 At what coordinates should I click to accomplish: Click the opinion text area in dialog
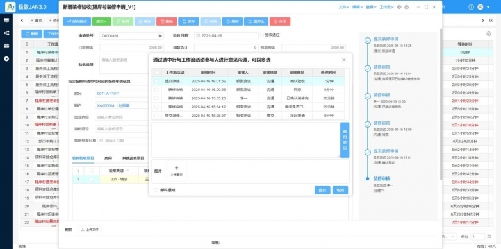coord(246,140)
